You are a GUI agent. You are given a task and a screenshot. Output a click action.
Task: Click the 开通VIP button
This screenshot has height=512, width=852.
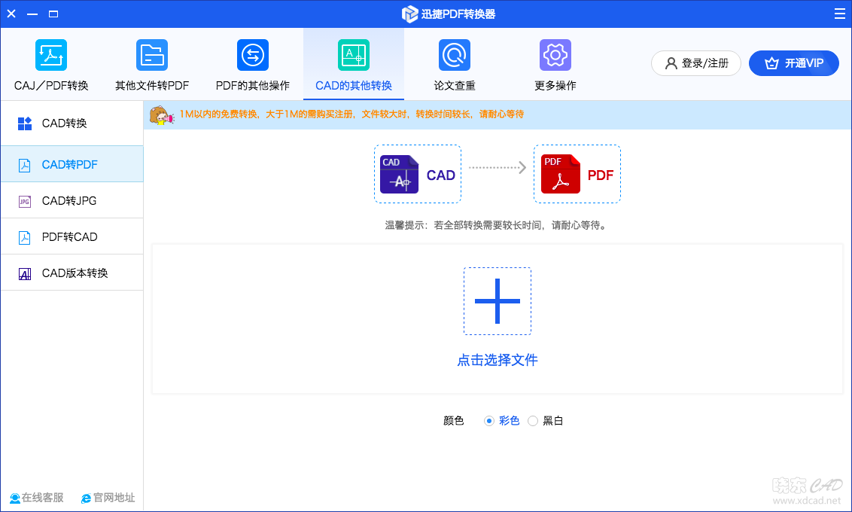794,63
